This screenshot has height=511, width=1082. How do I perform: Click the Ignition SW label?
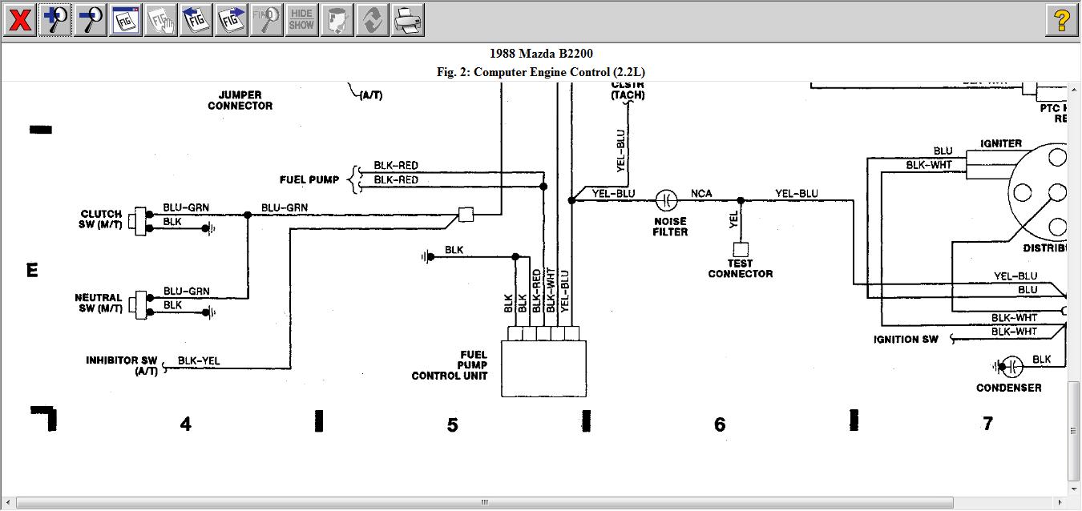click(x=906, y=340)
